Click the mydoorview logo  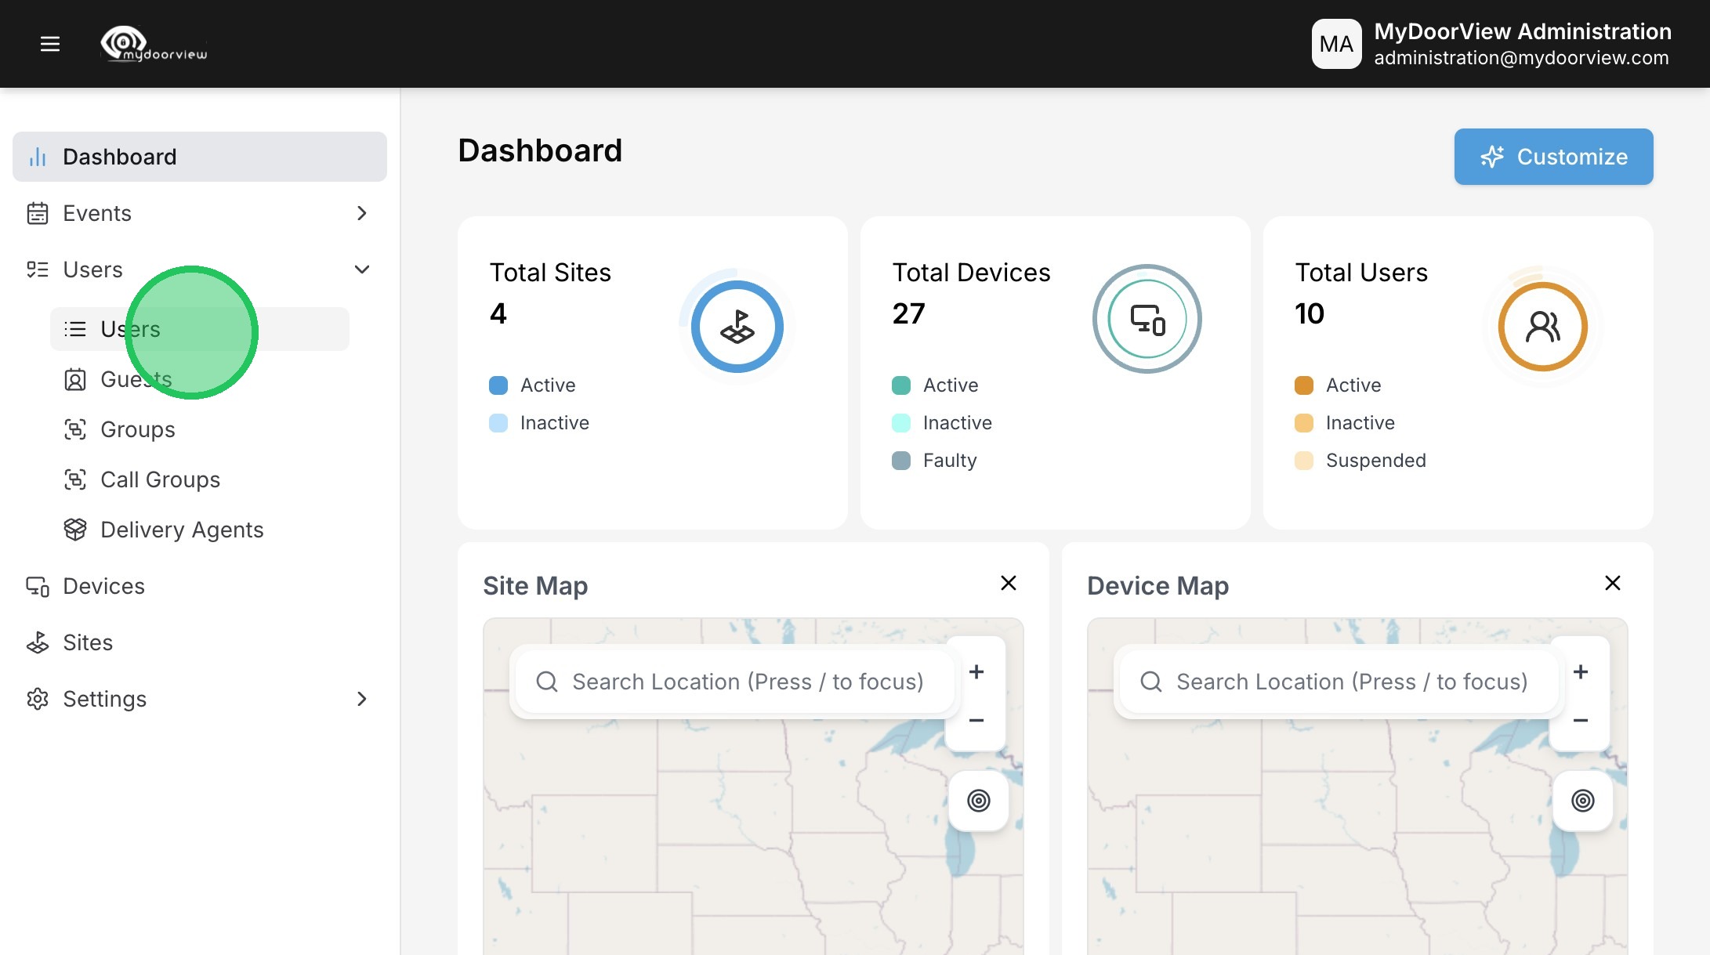tap(154, 44)
